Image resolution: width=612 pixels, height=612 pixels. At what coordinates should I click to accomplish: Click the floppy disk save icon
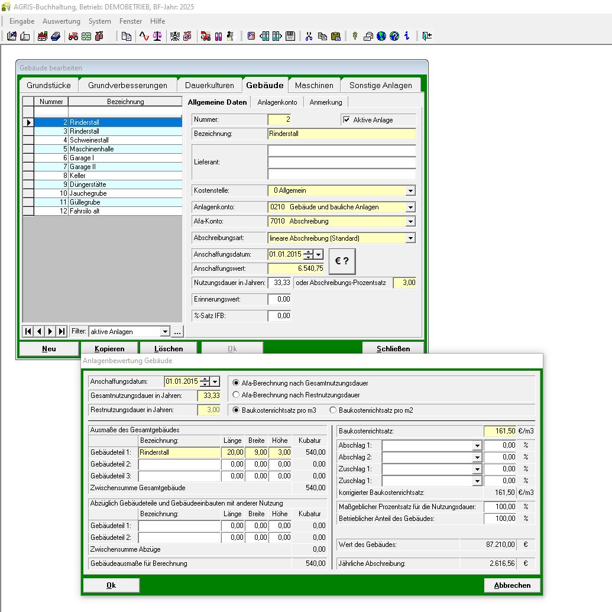pyautogui.click(x=290, y=36)
